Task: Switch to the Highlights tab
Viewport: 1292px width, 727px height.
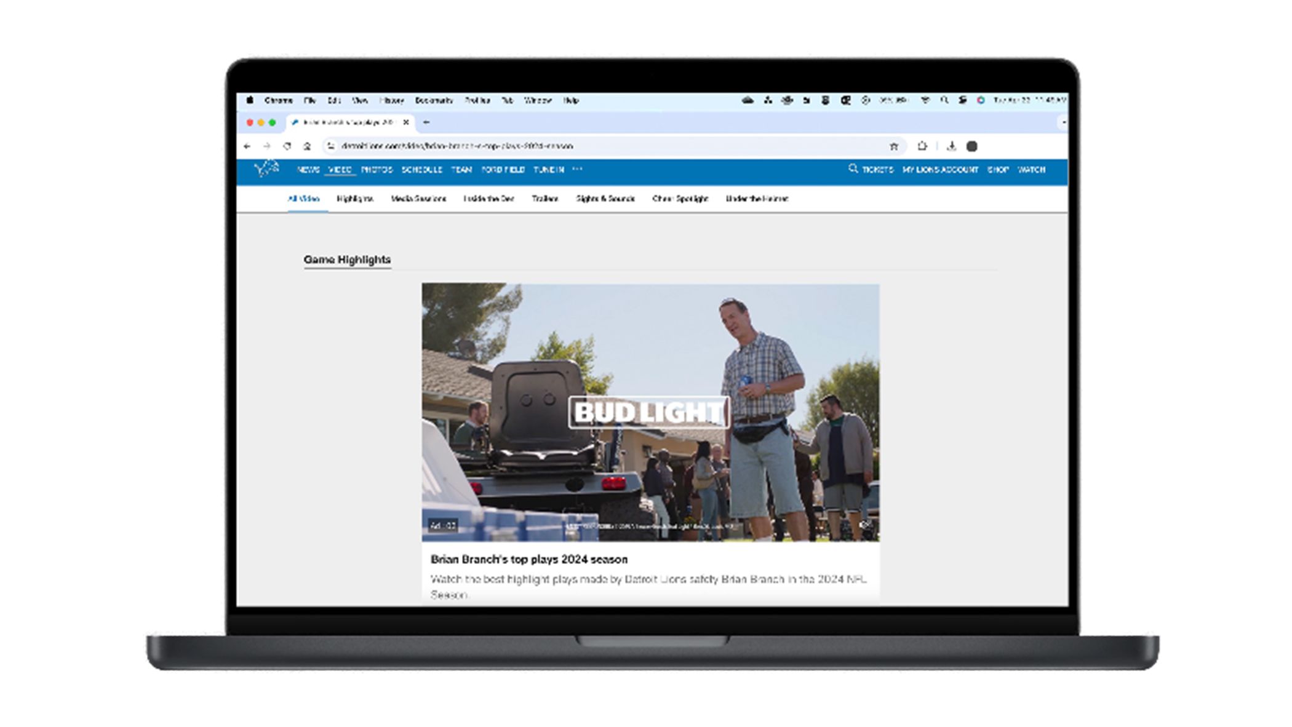Action: 355,199
